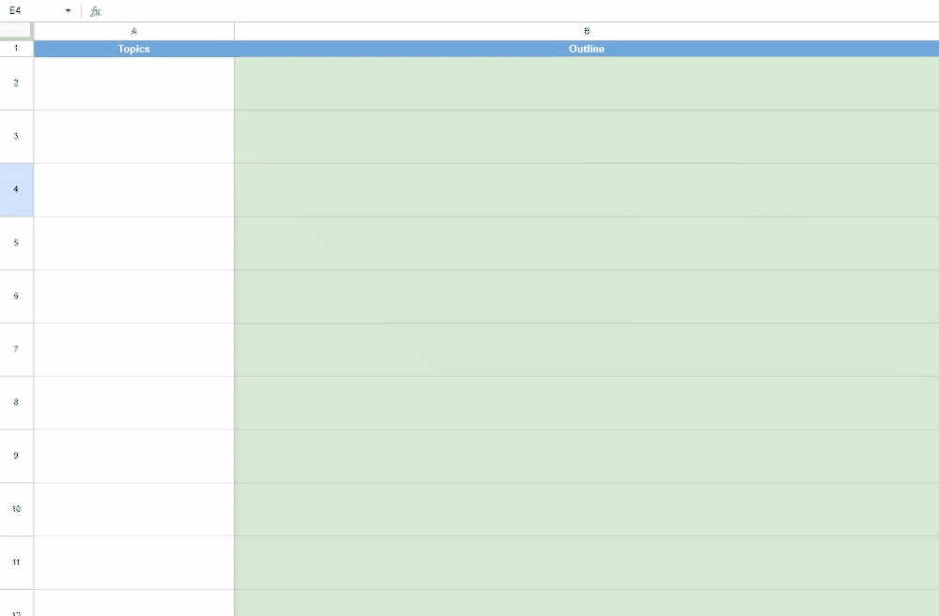Click the Outline header cell

click(586, 49)
